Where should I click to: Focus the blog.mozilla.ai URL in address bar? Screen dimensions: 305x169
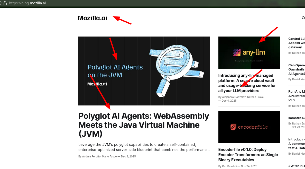[27, 3]
